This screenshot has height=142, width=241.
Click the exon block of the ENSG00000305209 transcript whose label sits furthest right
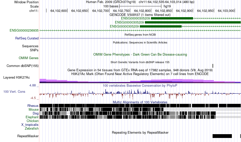pos(172,18)
